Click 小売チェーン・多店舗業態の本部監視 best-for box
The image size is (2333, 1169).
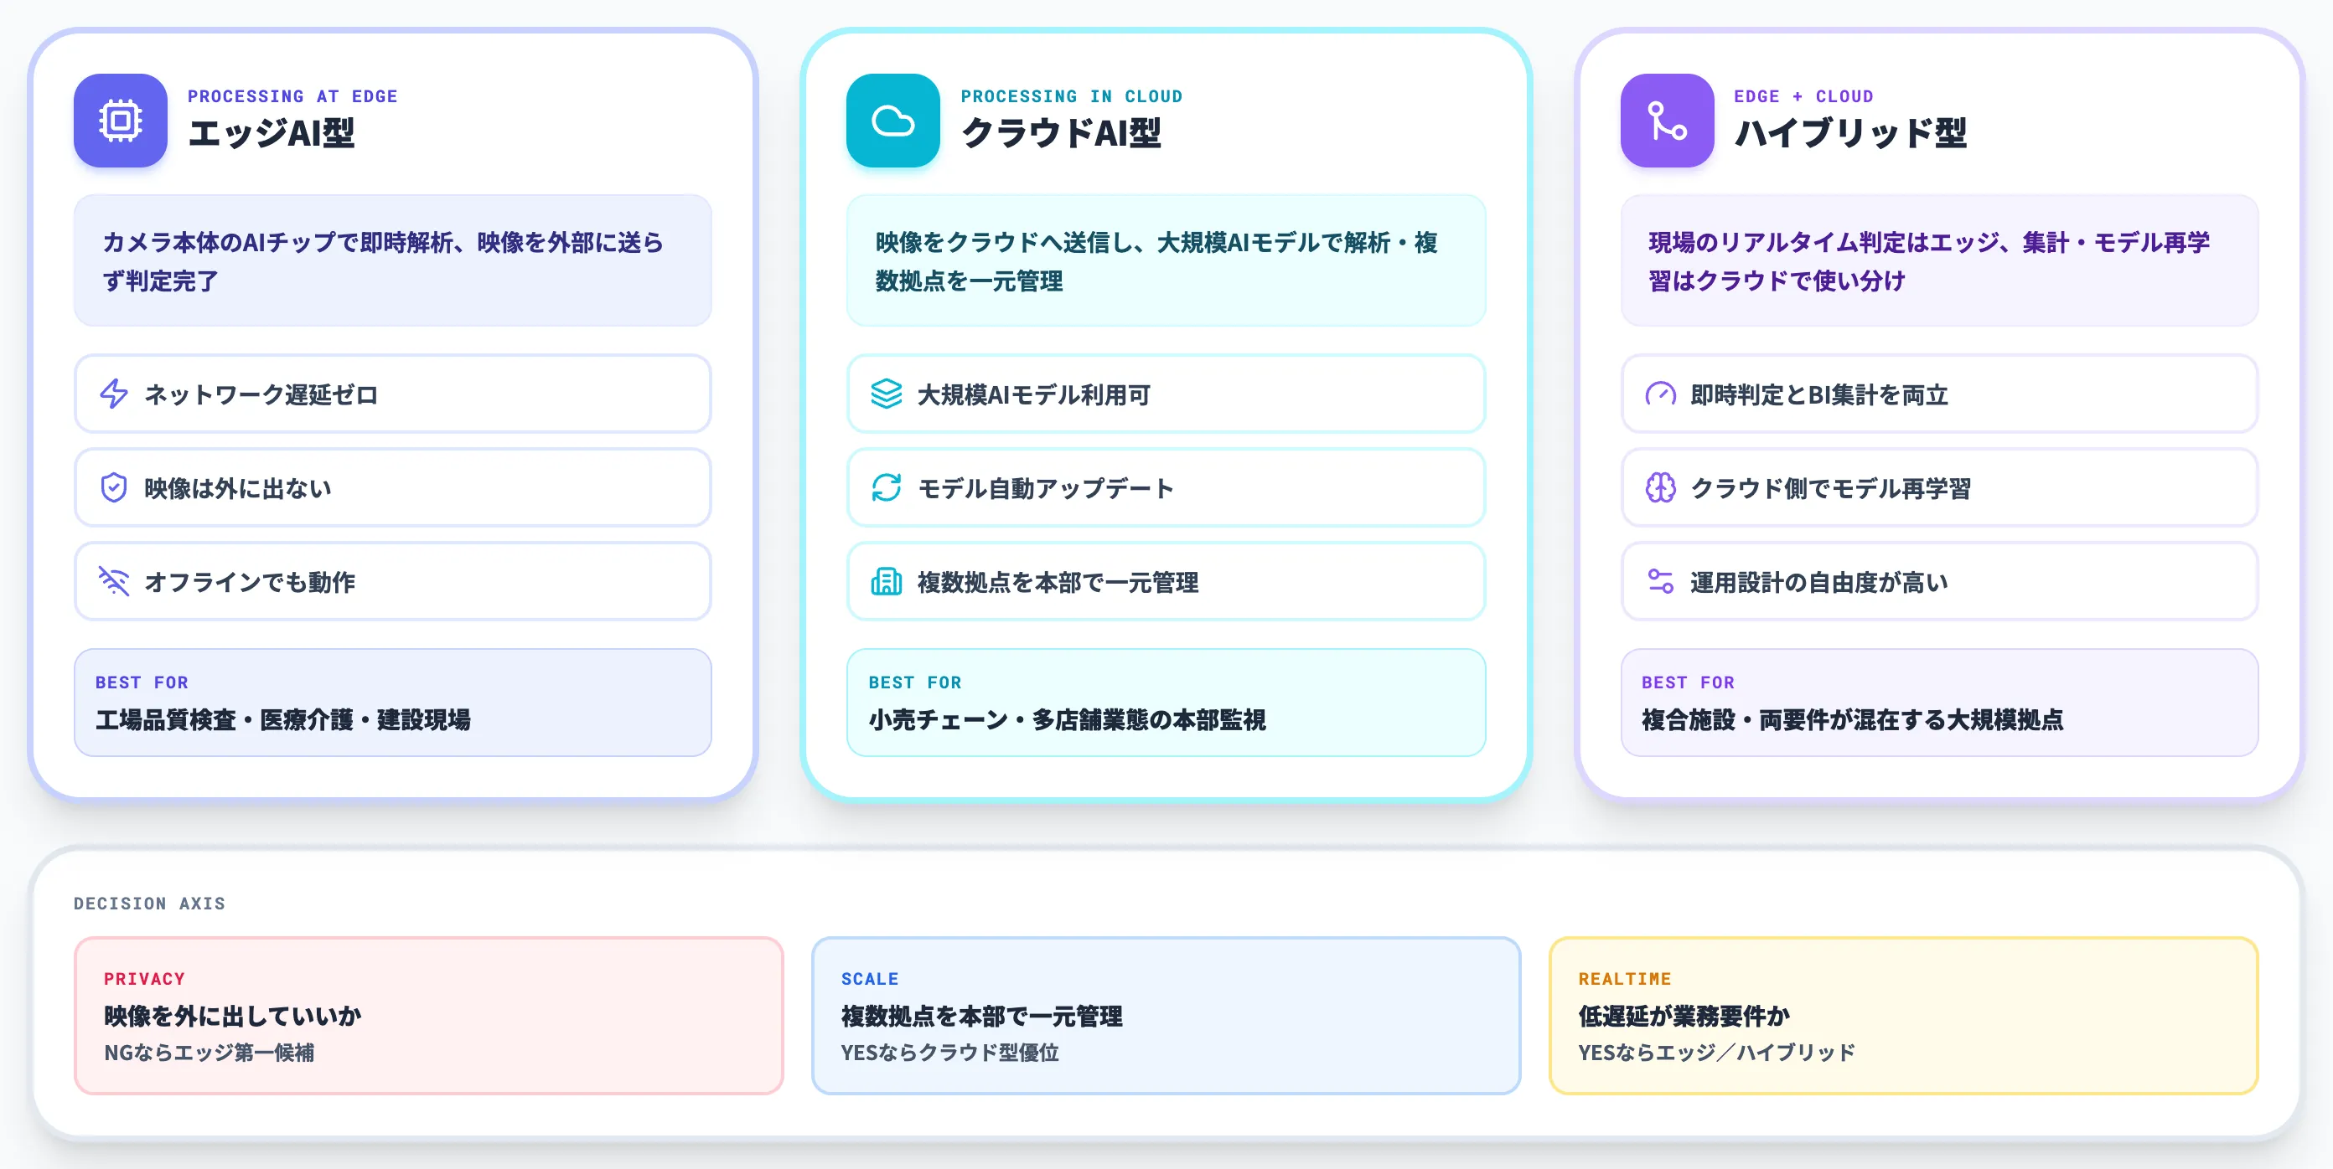click(1166, 702)
